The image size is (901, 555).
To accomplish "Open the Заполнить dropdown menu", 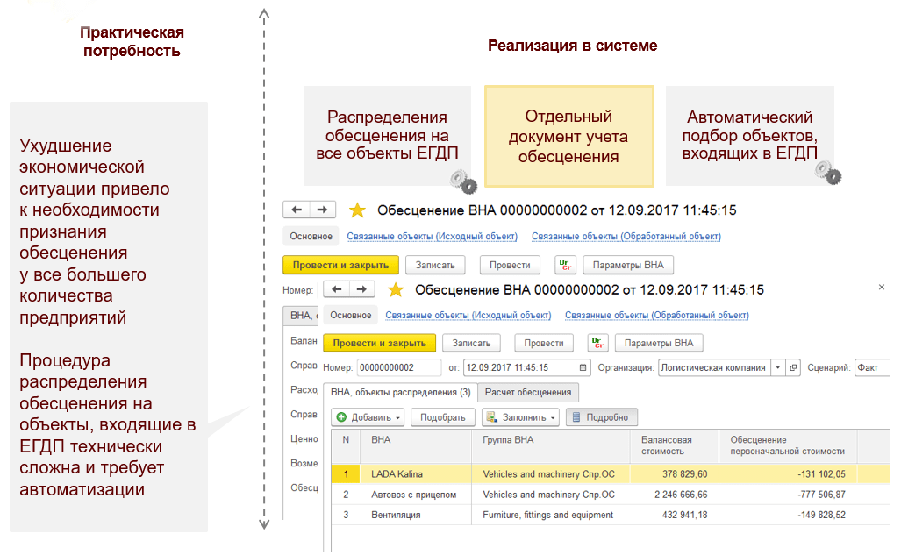I will tap(520, 417).
